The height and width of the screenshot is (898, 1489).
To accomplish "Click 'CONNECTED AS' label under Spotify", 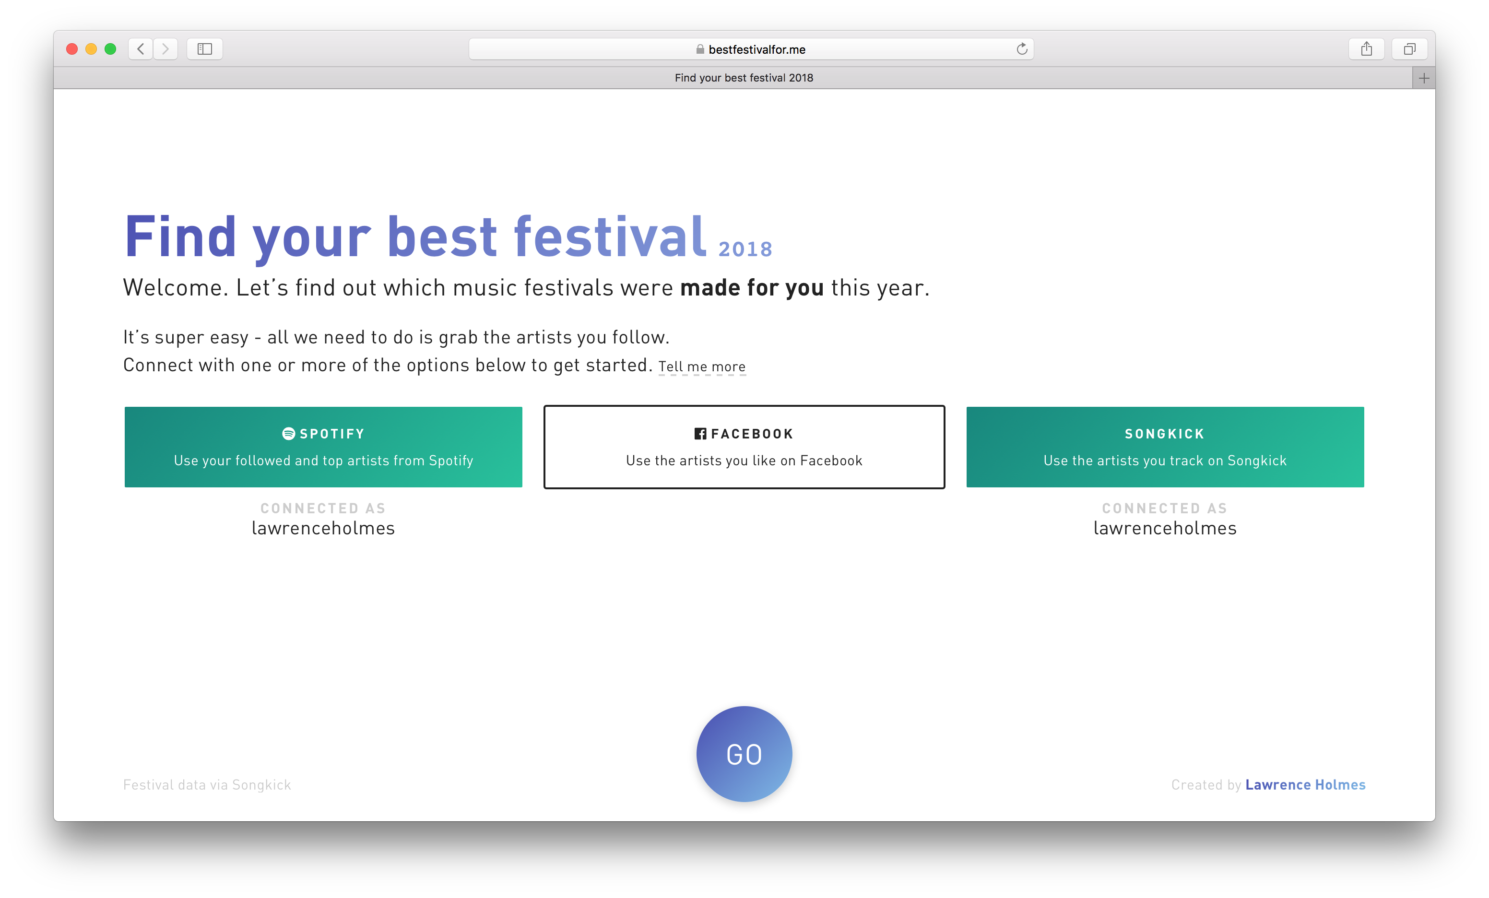I will tap(323, 508).
